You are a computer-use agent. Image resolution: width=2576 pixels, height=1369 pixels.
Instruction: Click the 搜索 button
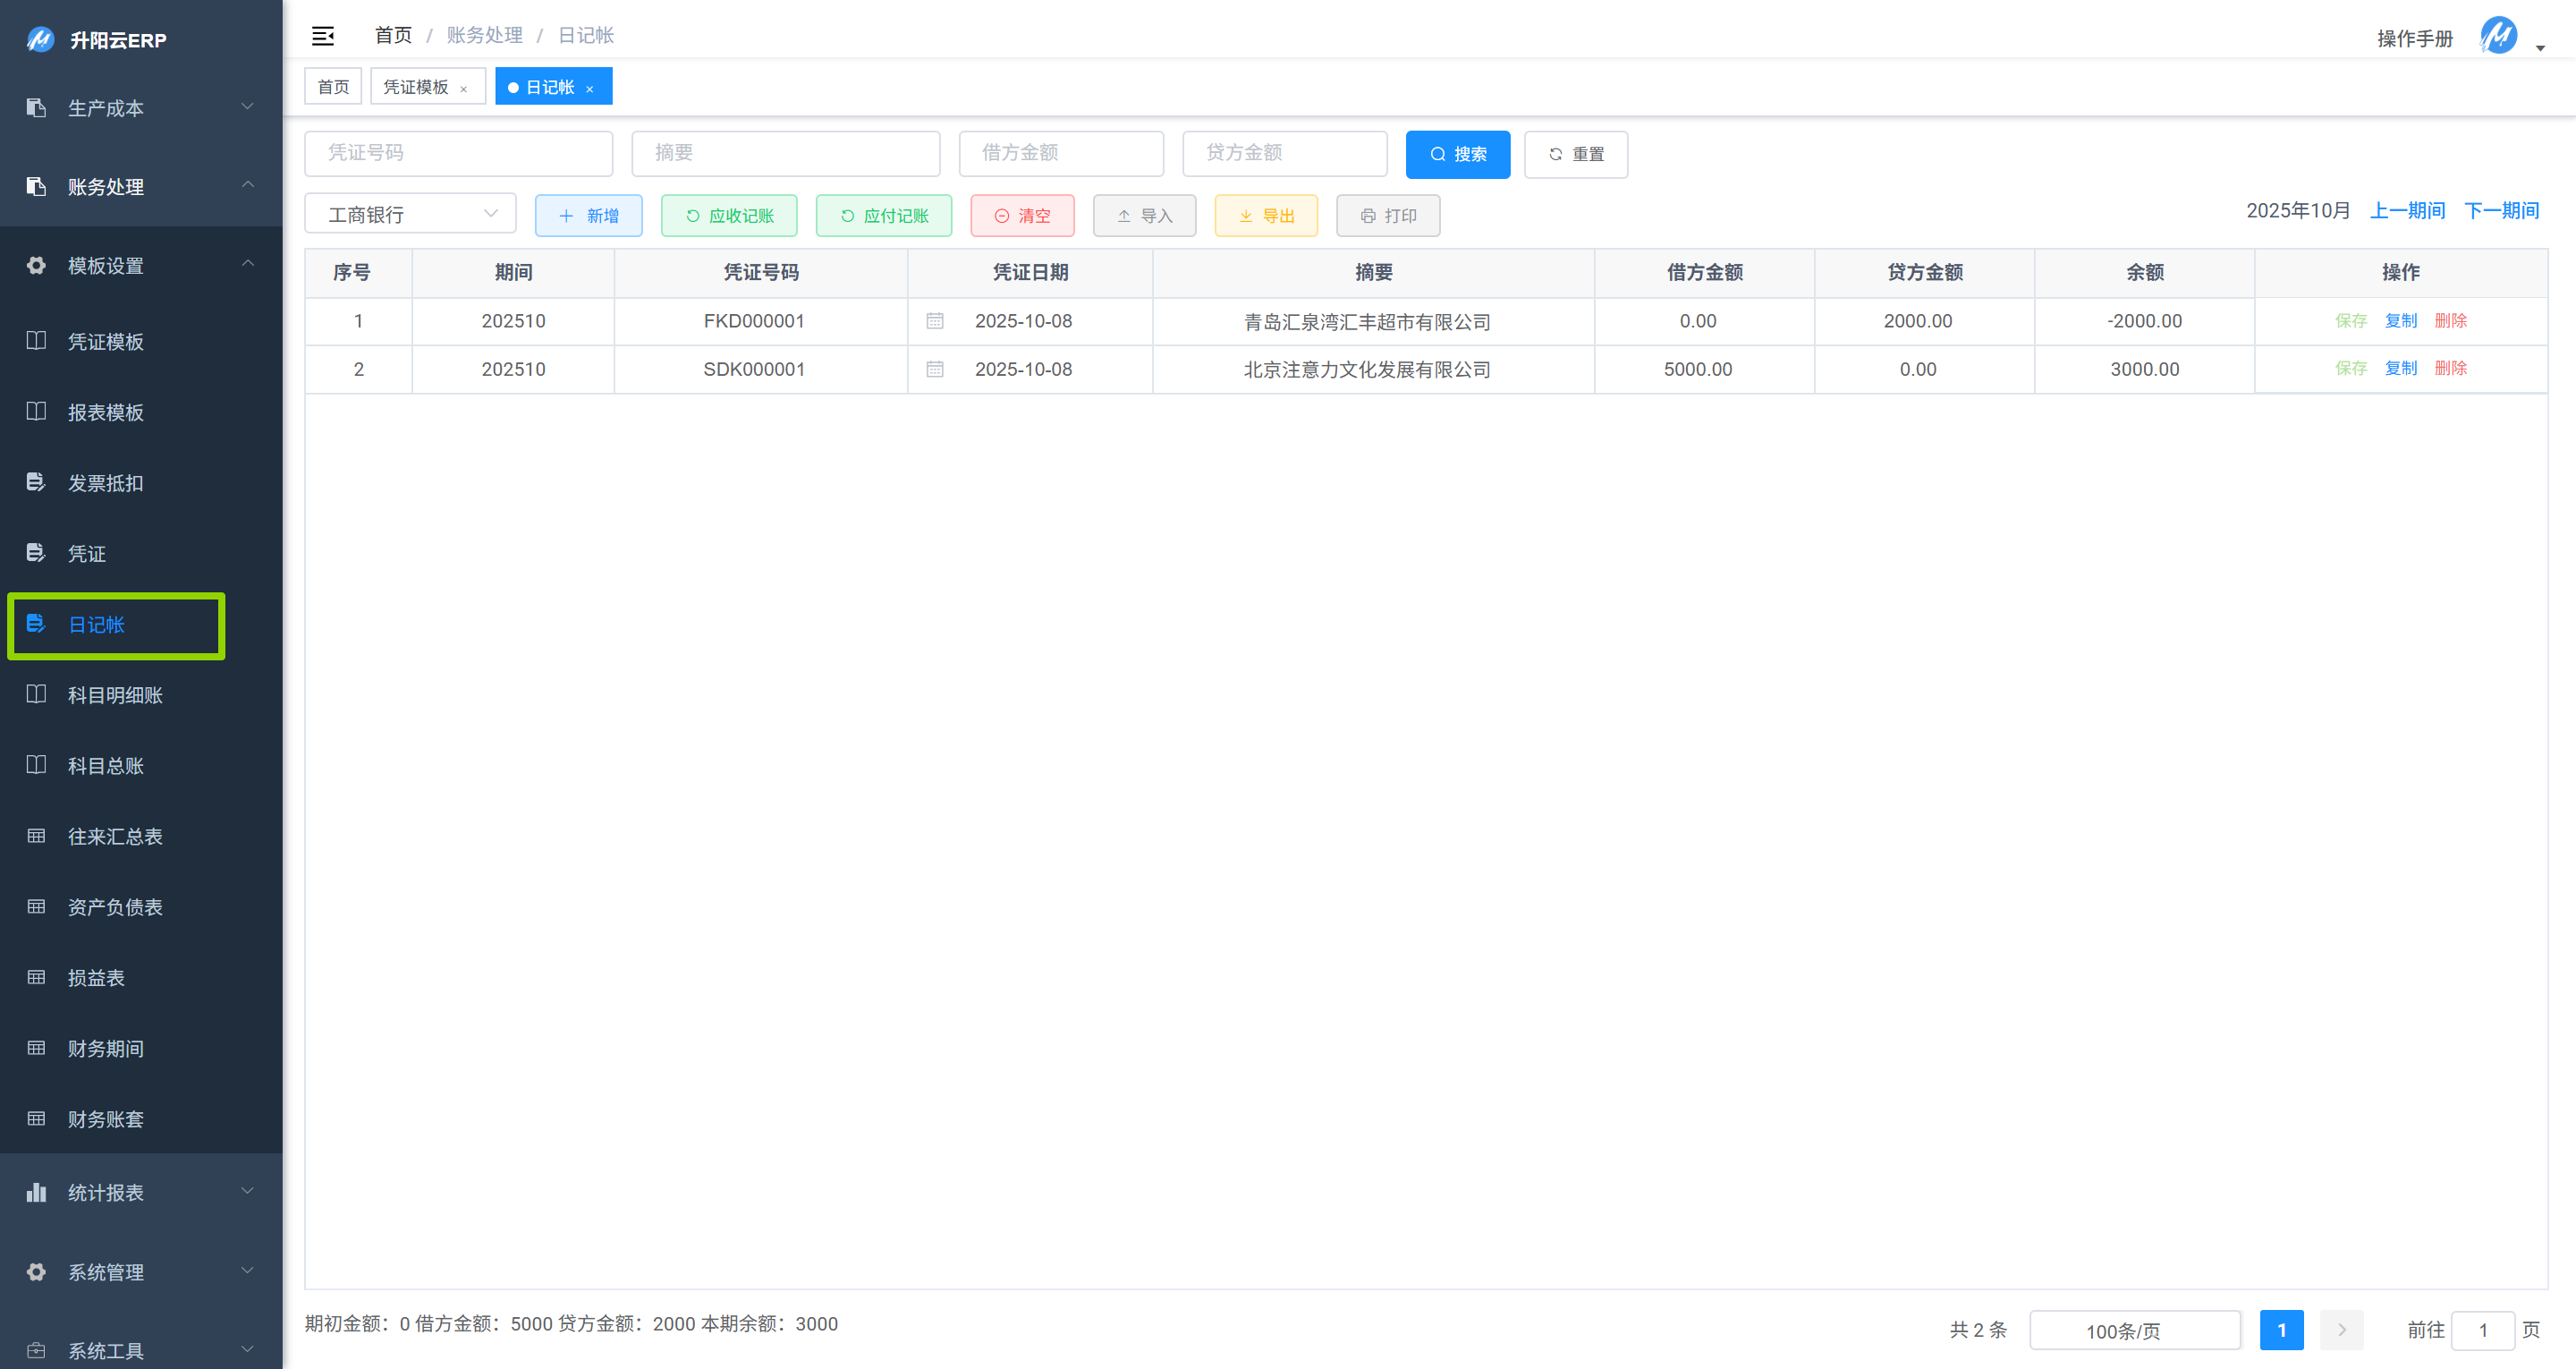[1458, 154]
